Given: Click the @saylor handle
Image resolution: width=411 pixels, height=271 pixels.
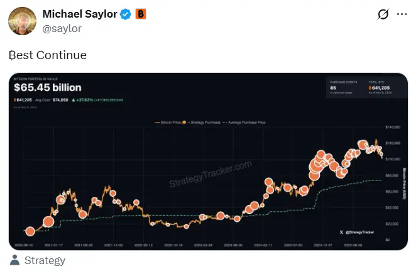Looking at the screenshot, I should click(x=61, y=28).
